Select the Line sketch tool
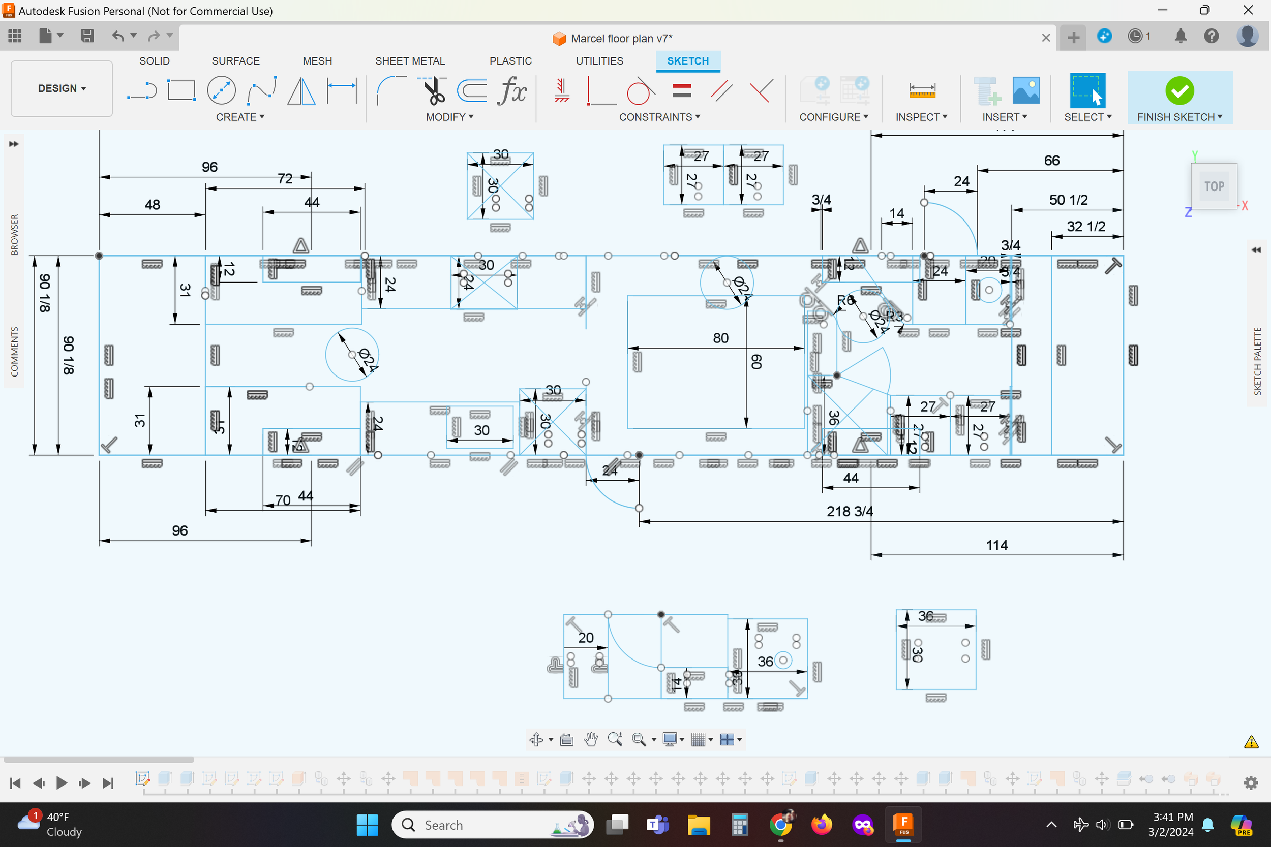Screen dimensions: 1271x847 (x=142, y=90)
